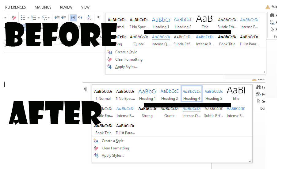This screenshot has height=169, width=290.
Task: Click the Clear All Formatting eraser icon
Action: 14,18
